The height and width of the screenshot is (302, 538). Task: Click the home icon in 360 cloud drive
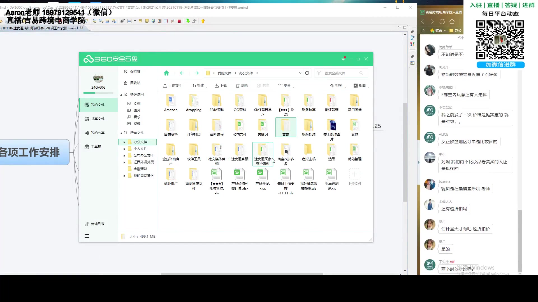pyautogui.click(x=166, y=73)
